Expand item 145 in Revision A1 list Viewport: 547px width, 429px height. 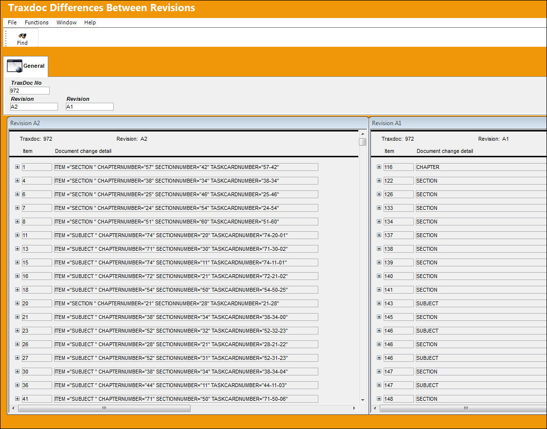(x=379, y=317)
